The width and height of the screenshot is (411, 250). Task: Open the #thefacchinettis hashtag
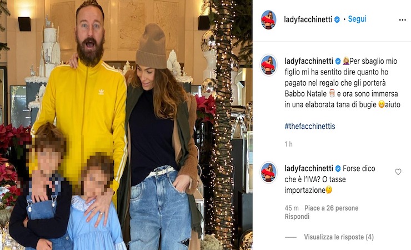click(310, 126)
